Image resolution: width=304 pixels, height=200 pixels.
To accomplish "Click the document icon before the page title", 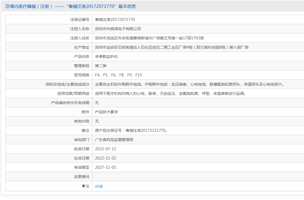I will click(x=7, y=6).
